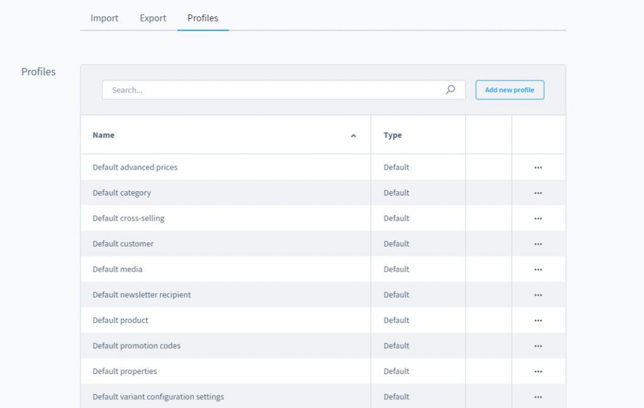Open the context menu for Default variant configuration settings
644x408 pixels.
point(538,397)
